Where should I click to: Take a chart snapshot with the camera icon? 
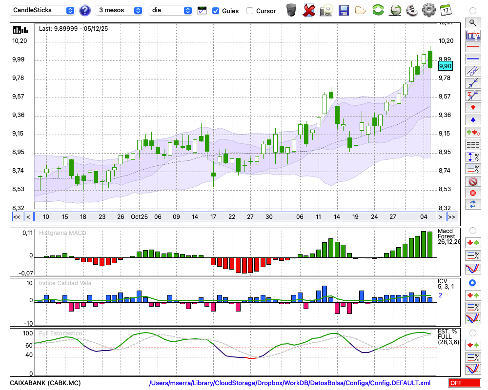click(326, 10)
